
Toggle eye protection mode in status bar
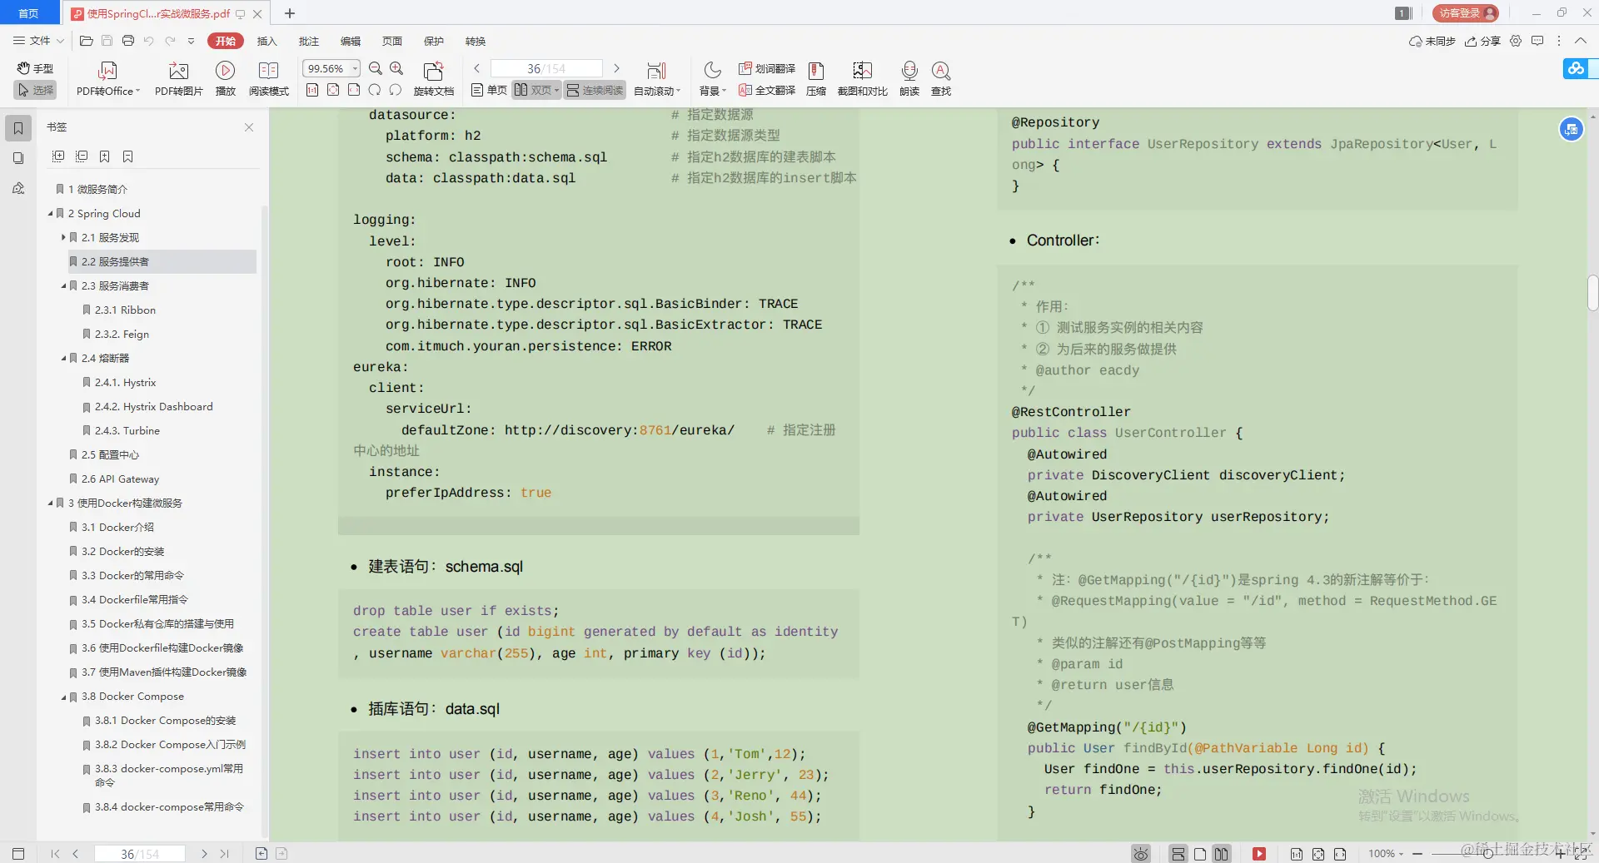tap(1140, 854)
